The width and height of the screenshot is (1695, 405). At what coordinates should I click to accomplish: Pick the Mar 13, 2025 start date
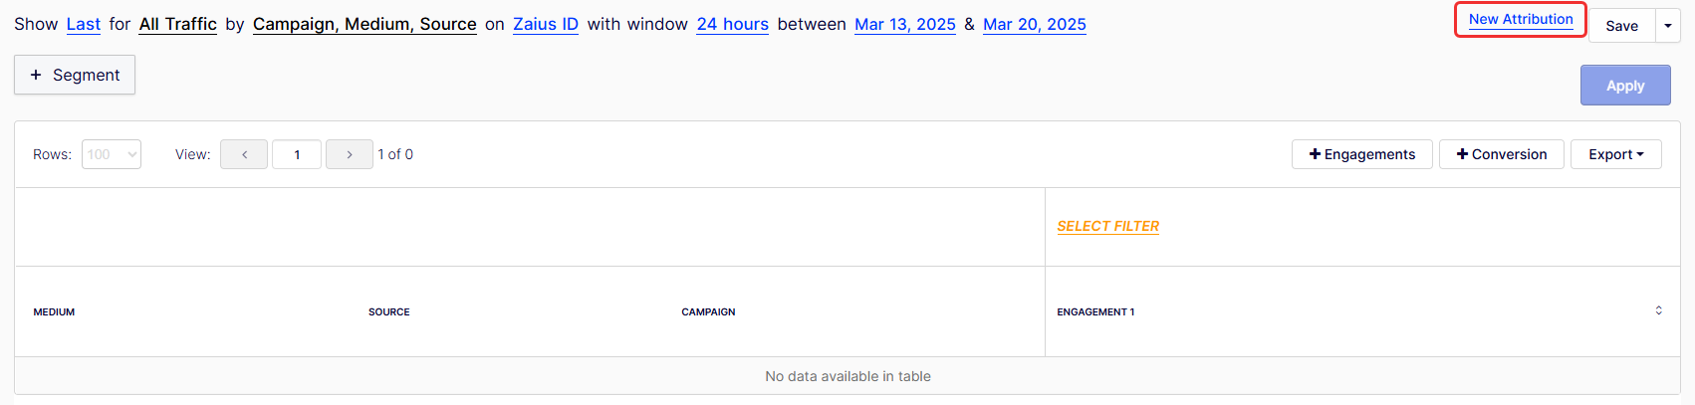pyautogui.click(x=904, y=24)
